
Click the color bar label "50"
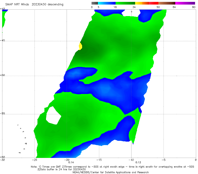(158, 7)
